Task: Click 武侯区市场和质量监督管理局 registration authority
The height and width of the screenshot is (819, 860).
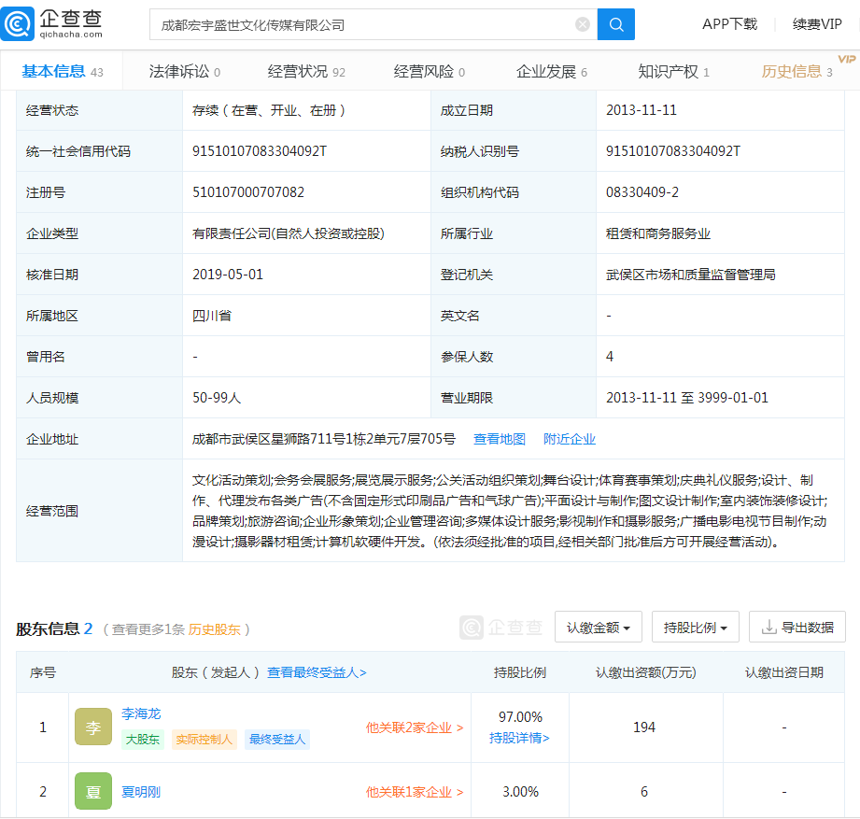Action: pos(691,275)
